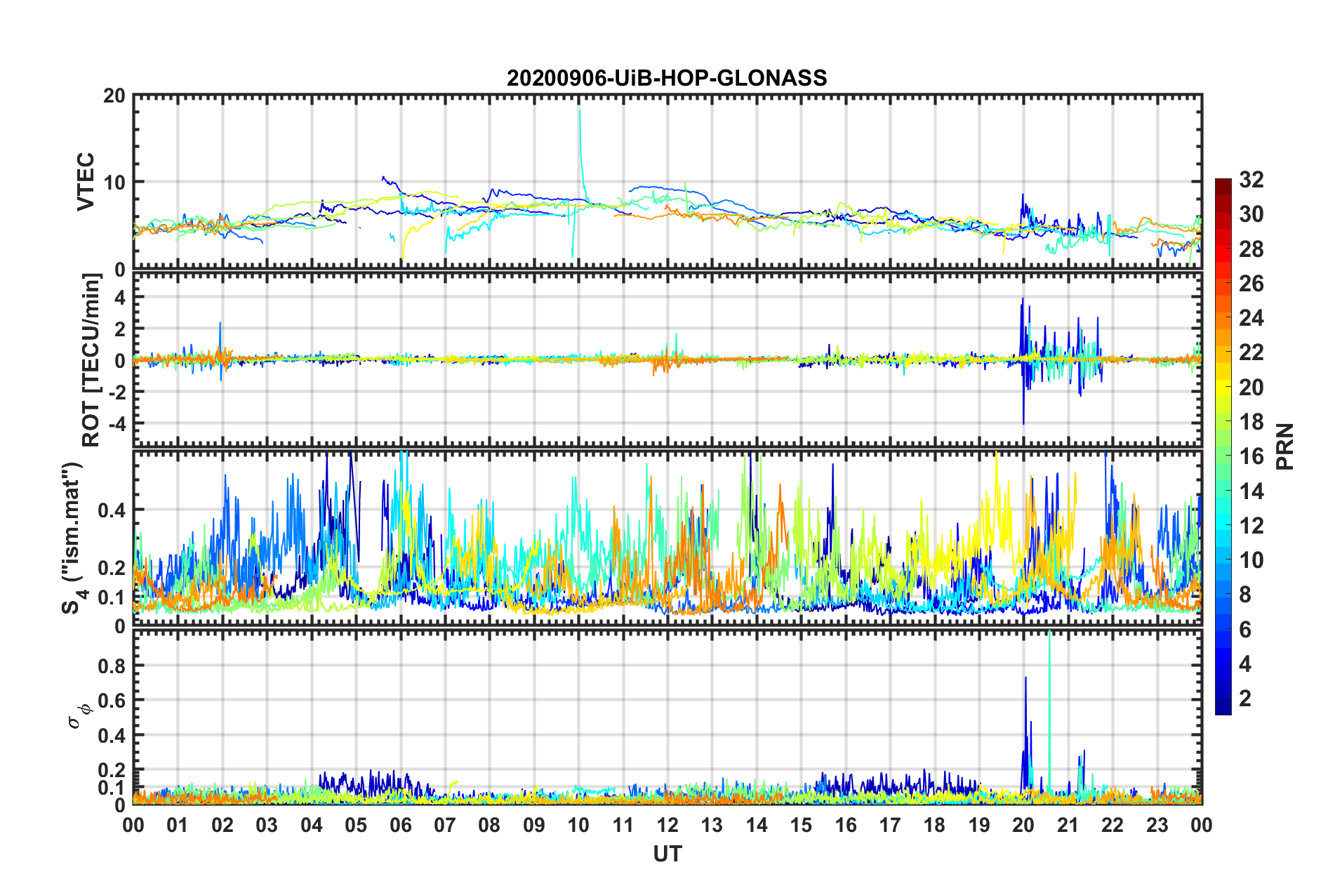Click the 0.2 tick on S4 axis
The height and width of the screenshot is (893, 1335).
click(112, 568)
